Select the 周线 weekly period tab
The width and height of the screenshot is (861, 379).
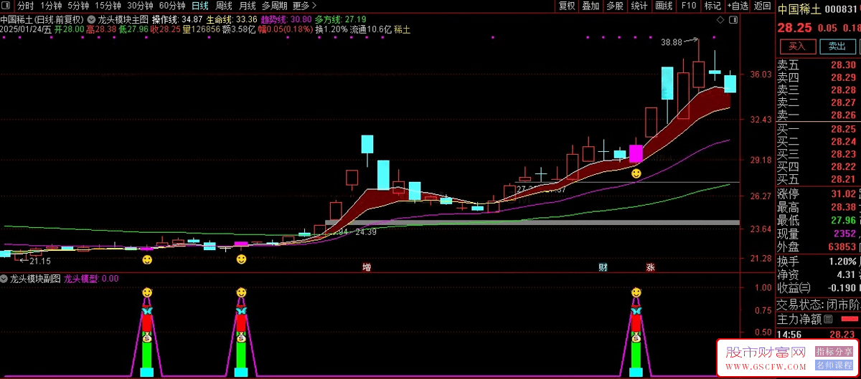tap(224, 6)
